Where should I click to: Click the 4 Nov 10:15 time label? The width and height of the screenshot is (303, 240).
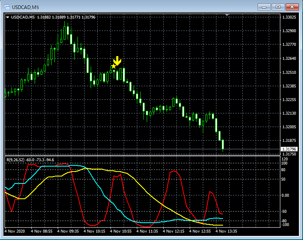tap(94, 231)
